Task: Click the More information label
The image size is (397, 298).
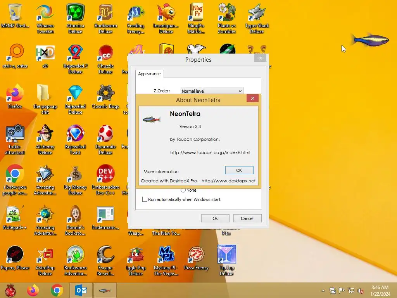Action: click(161, 172)
